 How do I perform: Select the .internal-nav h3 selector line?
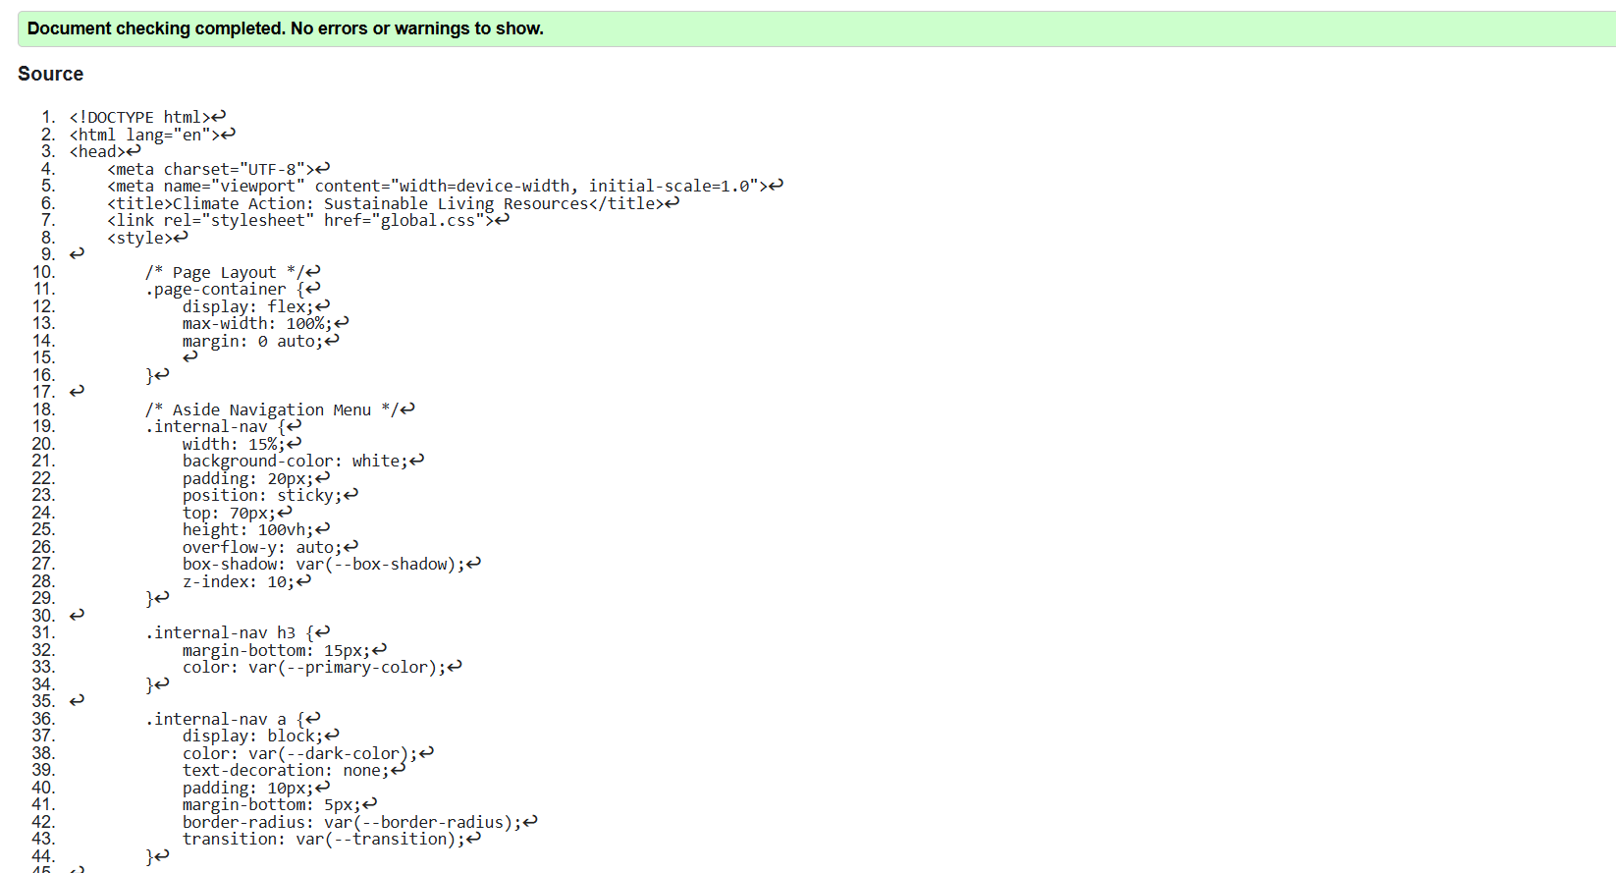pyautogui.click(x=238, y=632)
